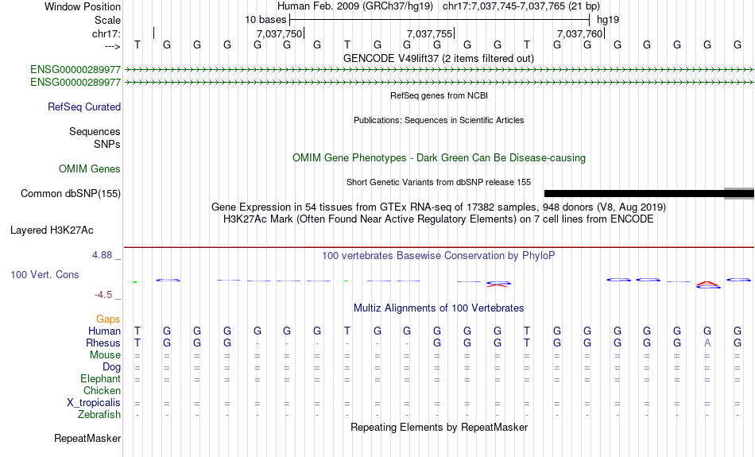Click the chr17: ruler label
The image size is (755, 457).
[106, 33]
